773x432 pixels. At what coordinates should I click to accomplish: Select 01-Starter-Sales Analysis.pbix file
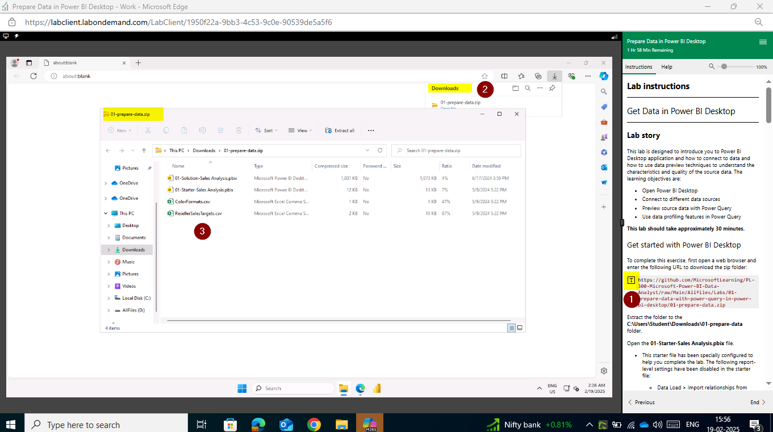tap(204, 190)
